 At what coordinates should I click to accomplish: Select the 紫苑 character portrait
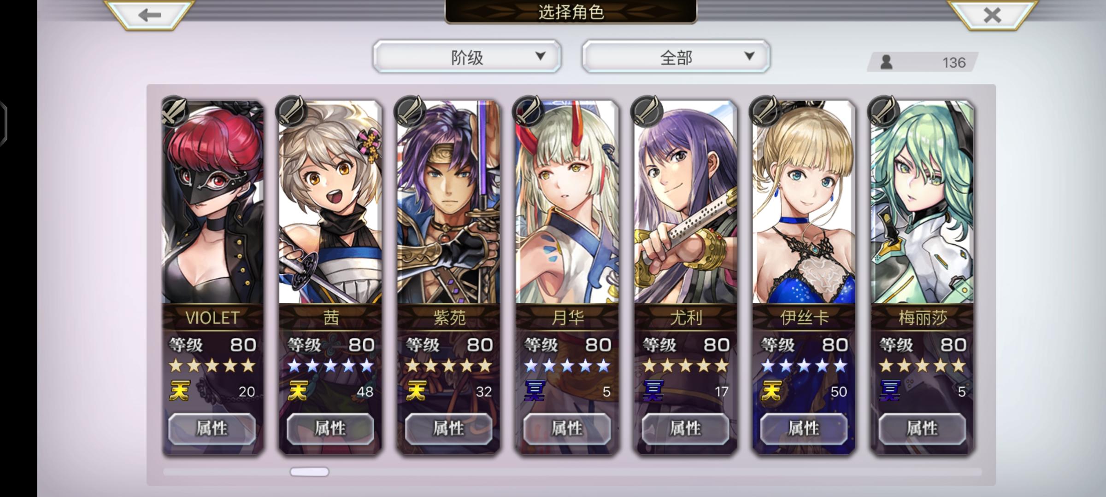click(448, 202)
